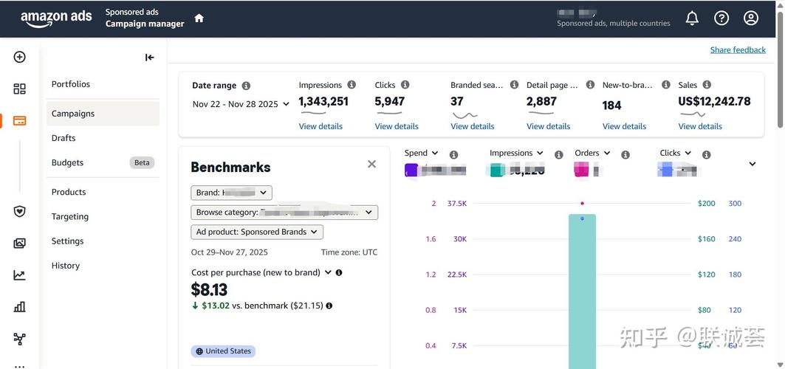Click info icon next to Impressions summary
Viewport: 785px width, 369px height.
pos(352,84)
